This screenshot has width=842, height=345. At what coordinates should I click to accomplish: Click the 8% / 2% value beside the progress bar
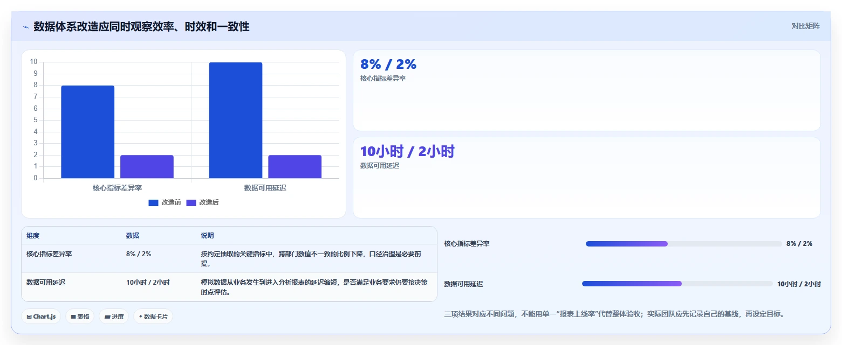coord(799,244)
